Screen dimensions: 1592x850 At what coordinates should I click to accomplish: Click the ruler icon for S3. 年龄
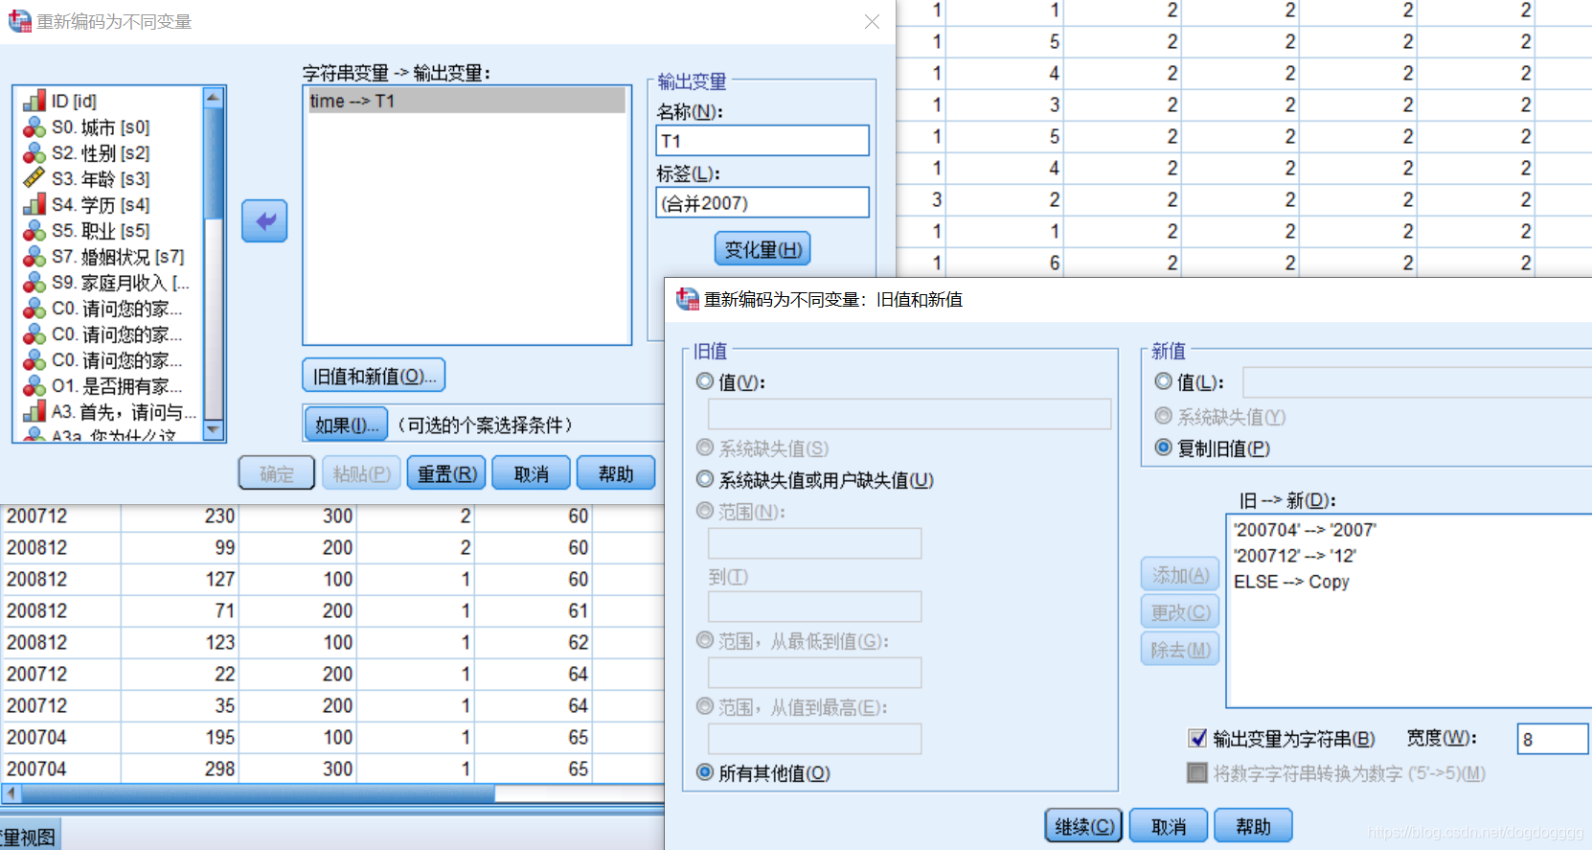click(x=34, y=178)
